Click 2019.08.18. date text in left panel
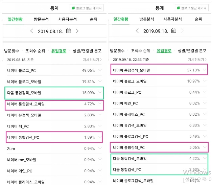The image size is (212, 185). tap(50, 31)
